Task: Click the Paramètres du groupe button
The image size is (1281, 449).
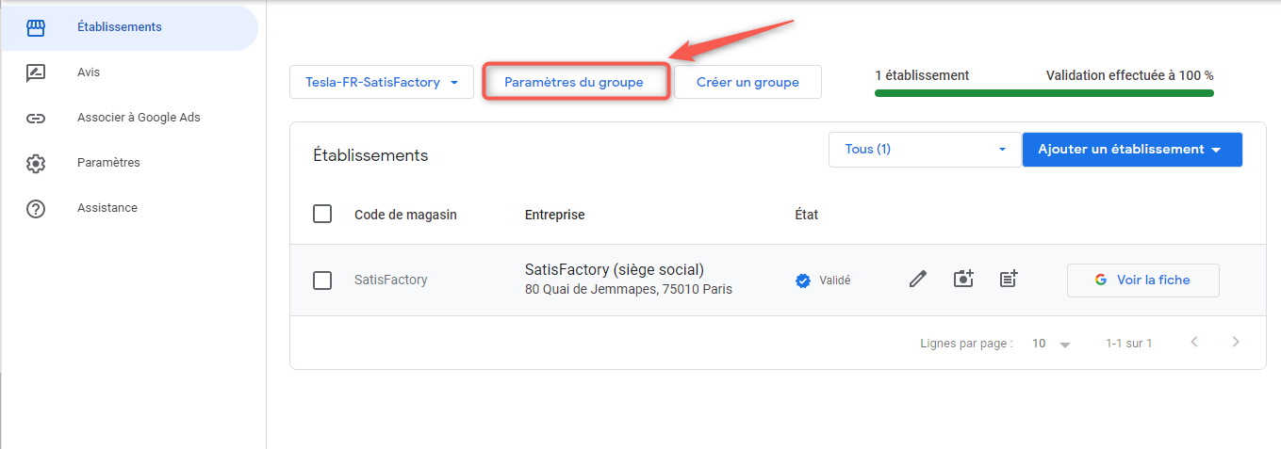Action: 574,82
